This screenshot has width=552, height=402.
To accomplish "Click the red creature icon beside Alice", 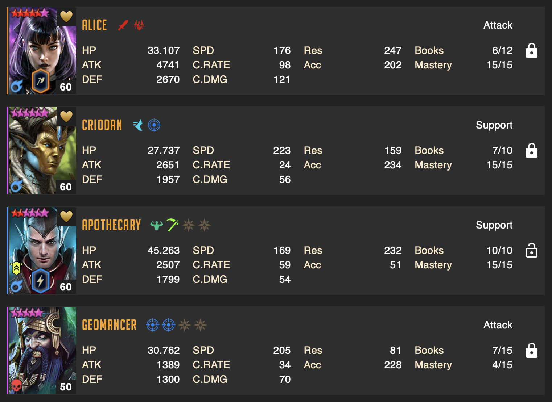I will pos(139,25).
